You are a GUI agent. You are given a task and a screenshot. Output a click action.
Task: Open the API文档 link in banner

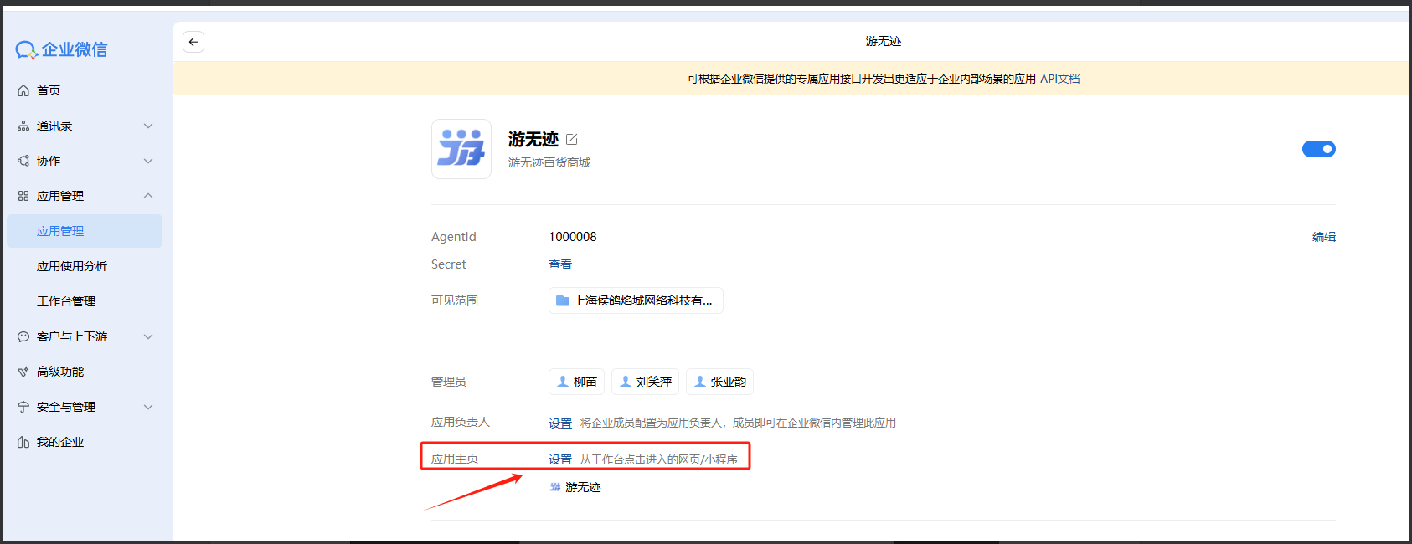click(x=1059, y=79)
